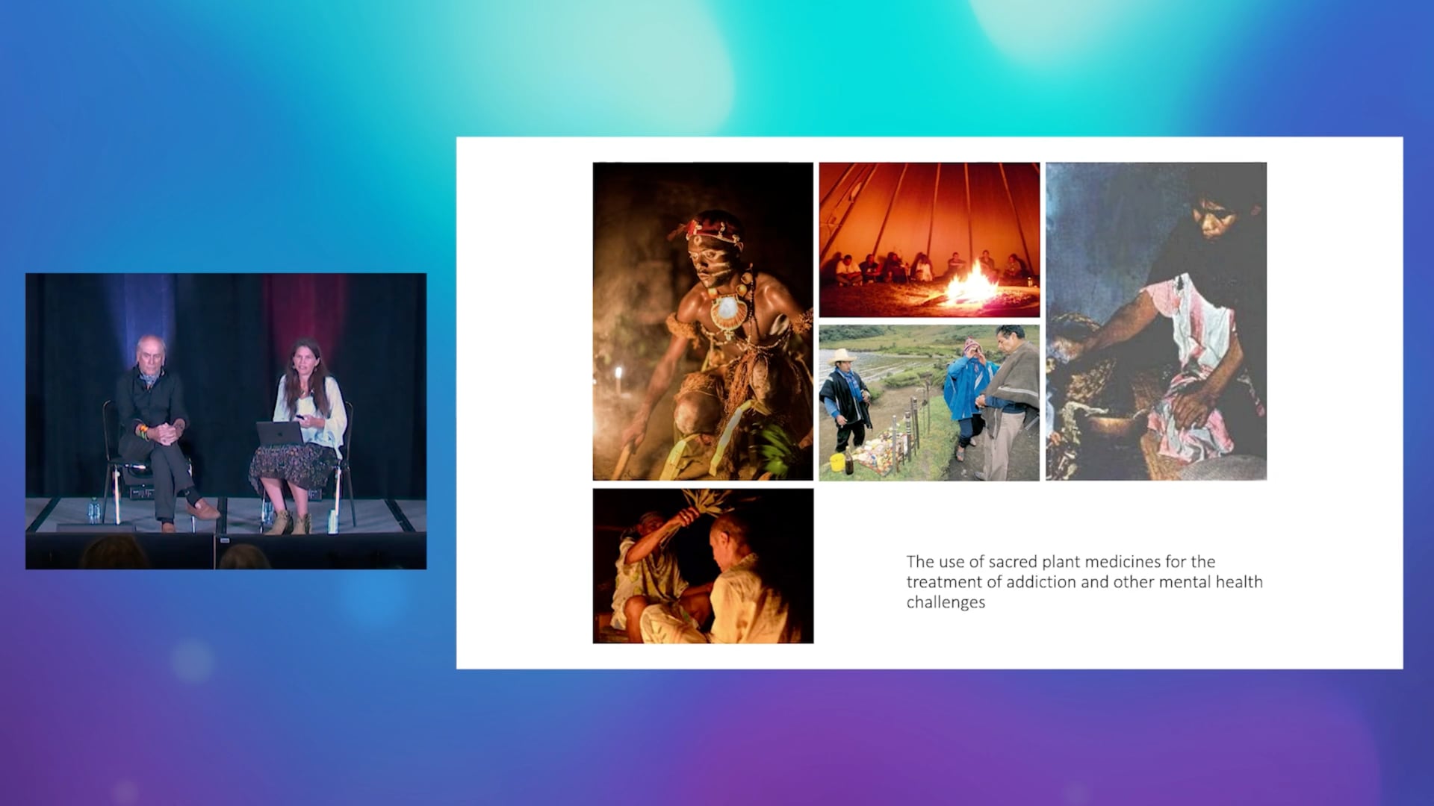Click the 'sacred plant medicines' slide caption
Viewport: 1434px width, 806px height.
[1084, 582]
